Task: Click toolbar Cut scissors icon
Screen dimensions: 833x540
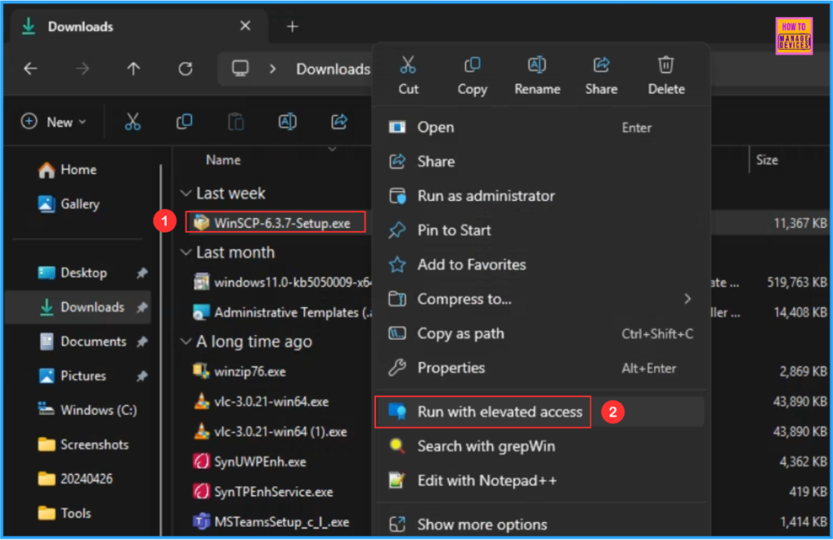Action: (x=133, y=122)
